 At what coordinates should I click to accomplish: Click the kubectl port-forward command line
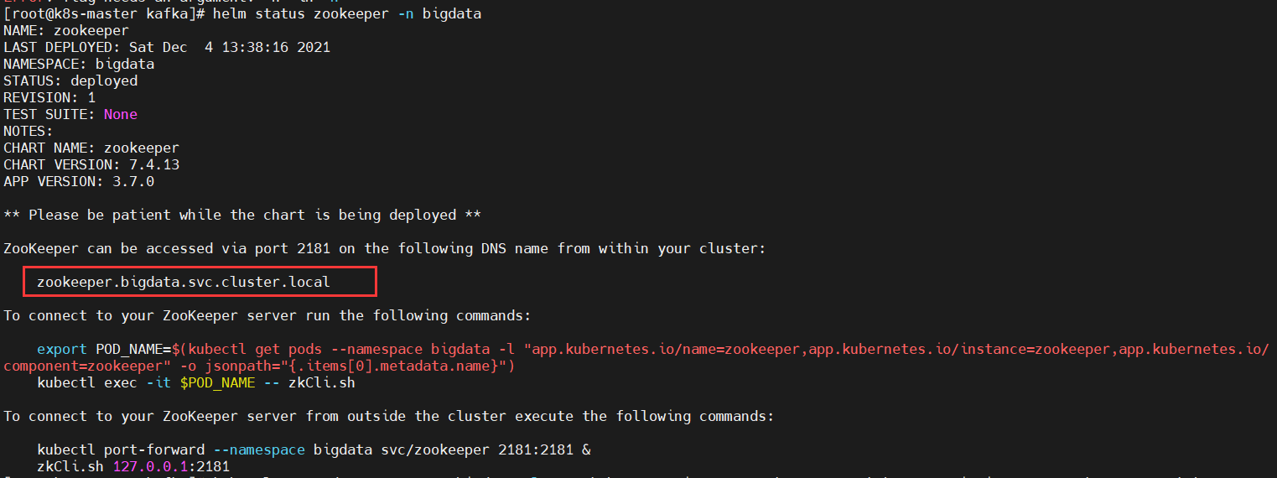coord(314,449)
